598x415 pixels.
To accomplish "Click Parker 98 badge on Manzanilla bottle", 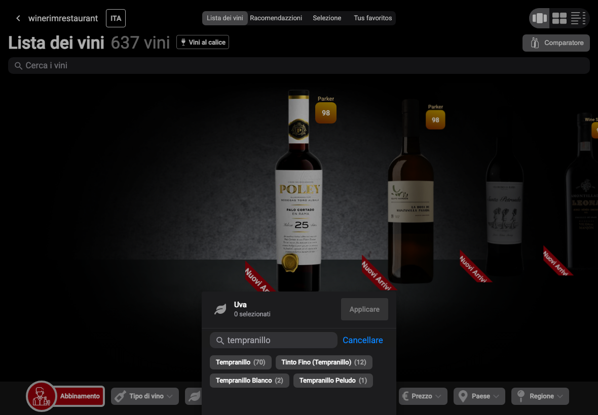I will click(x=435, y=120).
